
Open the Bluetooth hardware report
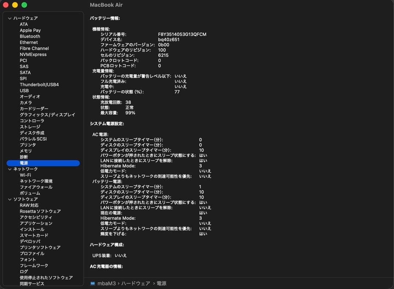click(x=30, y=36)
